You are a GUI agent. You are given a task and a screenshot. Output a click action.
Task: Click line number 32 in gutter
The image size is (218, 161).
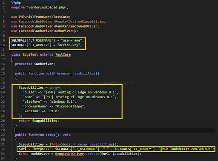[x=3, y=149]
